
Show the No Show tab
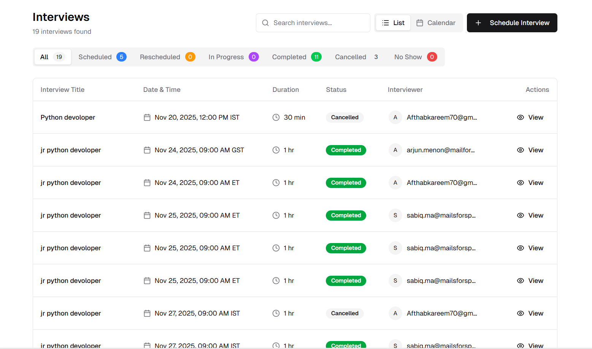415,57
